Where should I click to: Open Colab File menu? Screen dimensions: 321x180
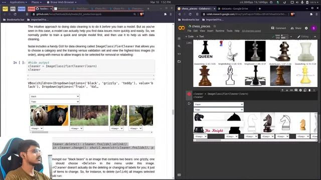(190, 31)
